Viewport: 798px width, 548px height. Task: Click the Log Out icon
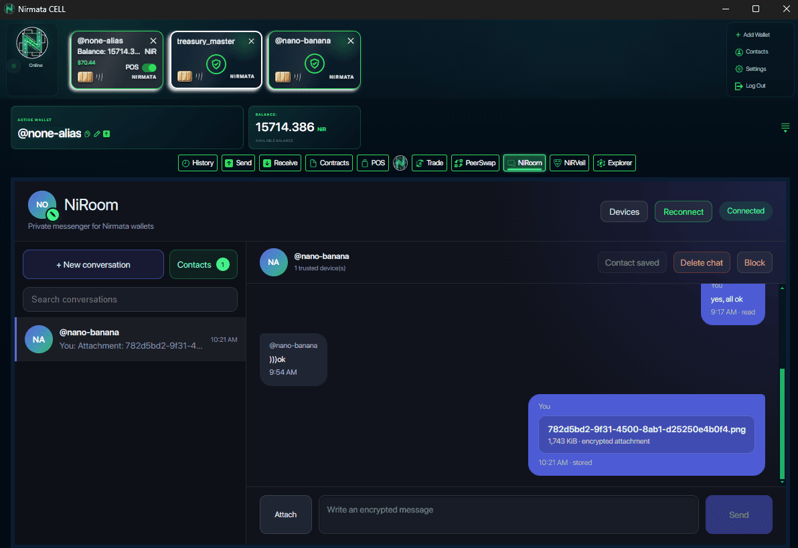pos(738,86)
